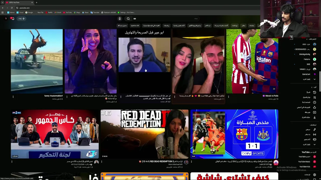Play the Red Dead Redemption 2 video
The image size is (321, 180).
coord(144,134)
